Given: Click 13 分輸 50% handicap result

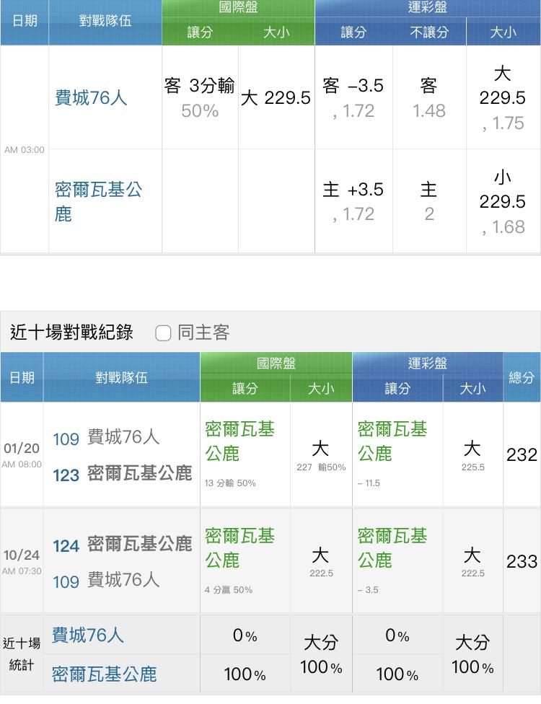Looking at the screenshot, I should 230,483.
